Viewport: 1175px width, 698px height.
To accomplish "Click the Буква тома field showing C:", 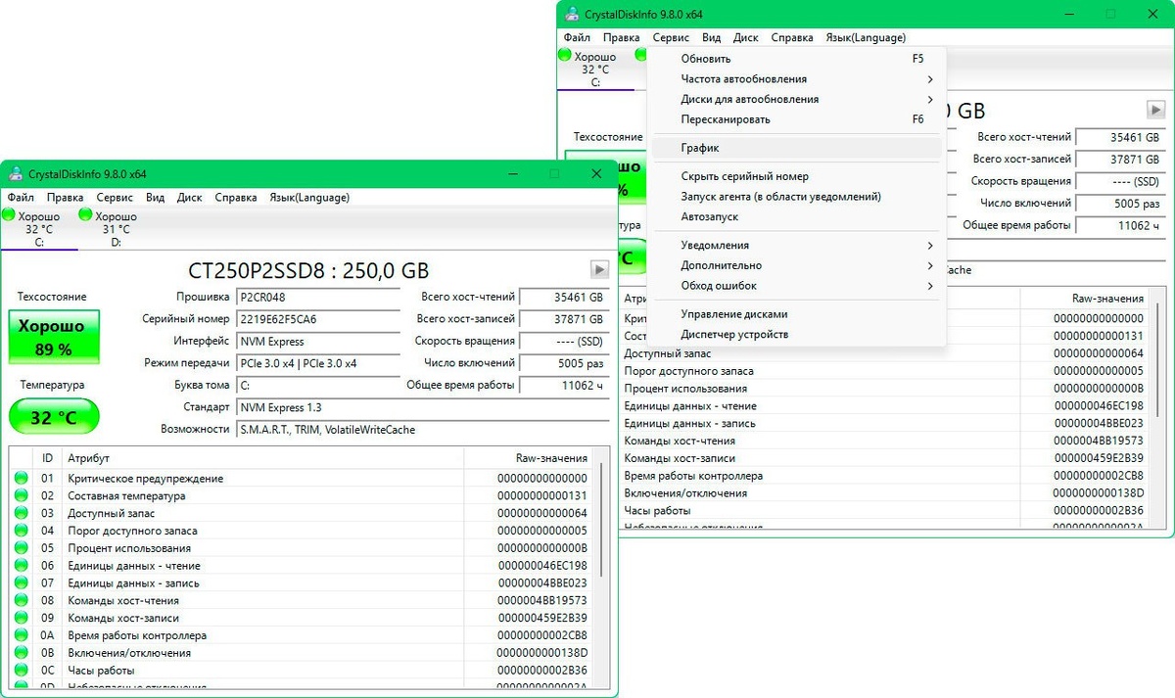I will click(x=318, y=386).
